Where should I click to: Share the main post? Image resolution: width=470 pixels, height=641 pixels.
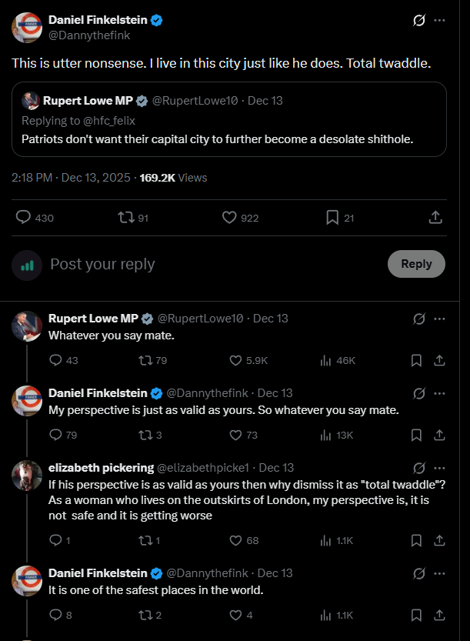coord(436,218)
